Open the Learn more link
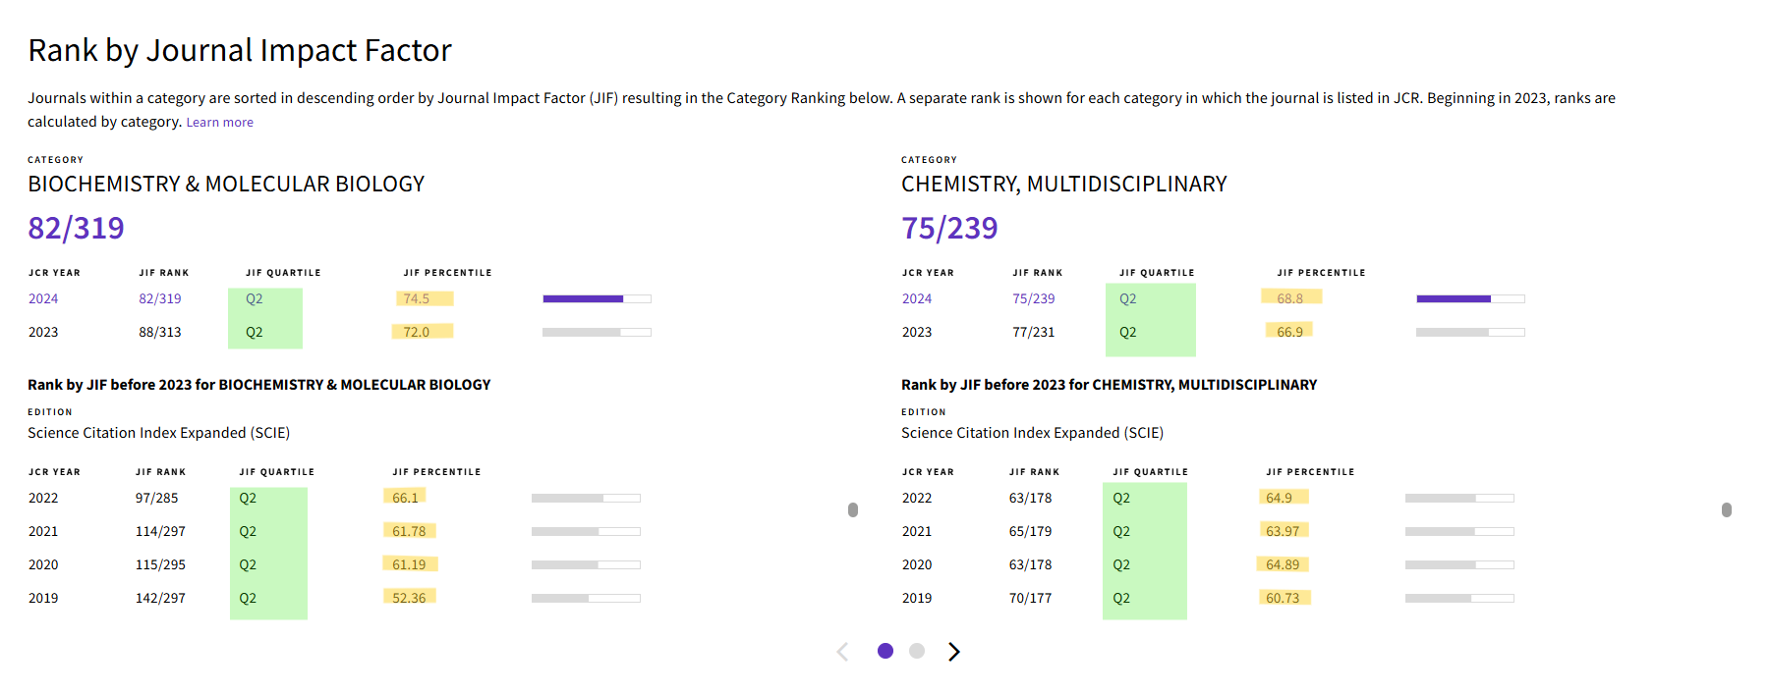This screenshot has width=1770, height=693. coord(219,123)
